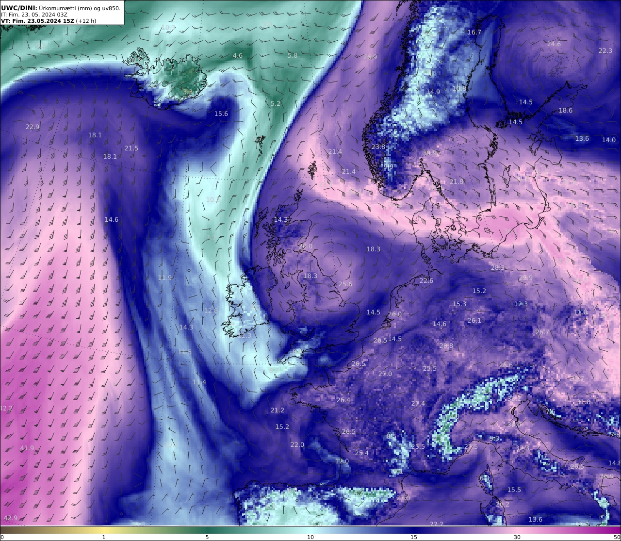Click the 21.8 value over southern Sweden

tap(456, 182)
